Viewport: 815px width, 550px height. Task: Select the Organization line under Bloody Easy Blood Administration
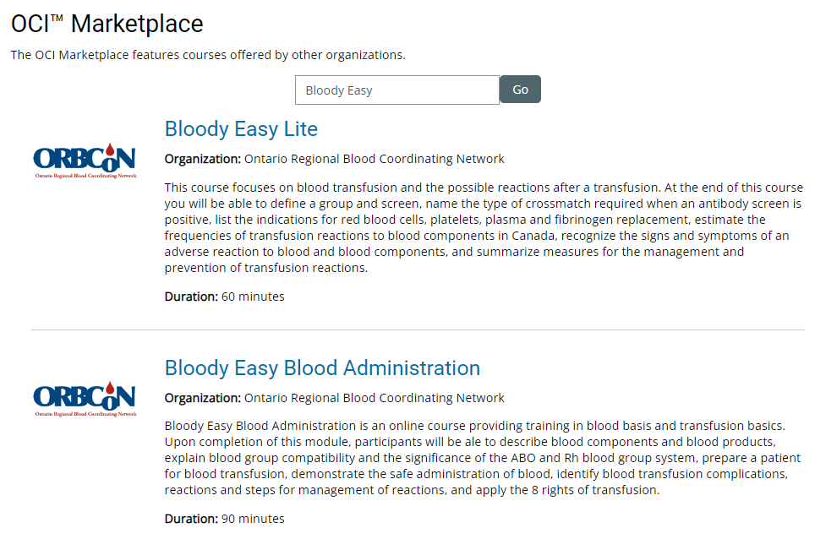coord(334,398)
